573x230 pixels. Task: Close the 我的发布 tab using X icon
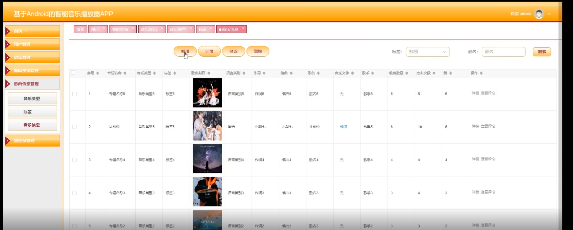pyautogui.click(x=133, y=28)
